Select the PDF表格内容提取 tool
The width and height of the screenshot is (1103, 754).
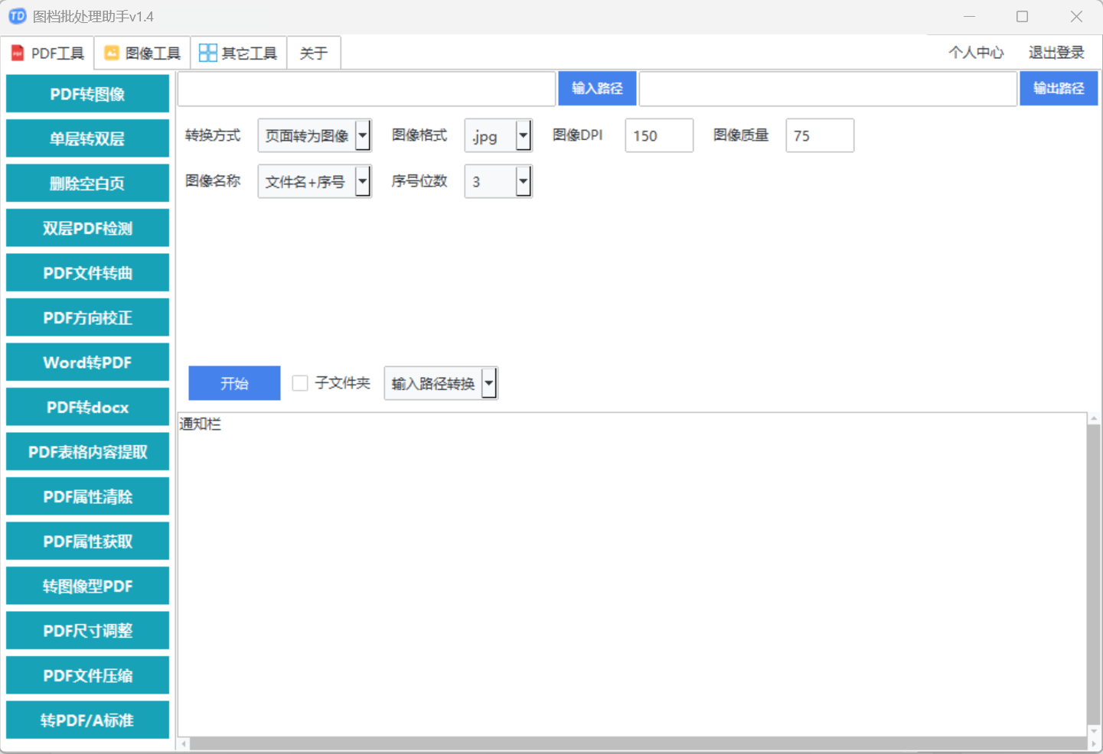(x=87, y=451)
